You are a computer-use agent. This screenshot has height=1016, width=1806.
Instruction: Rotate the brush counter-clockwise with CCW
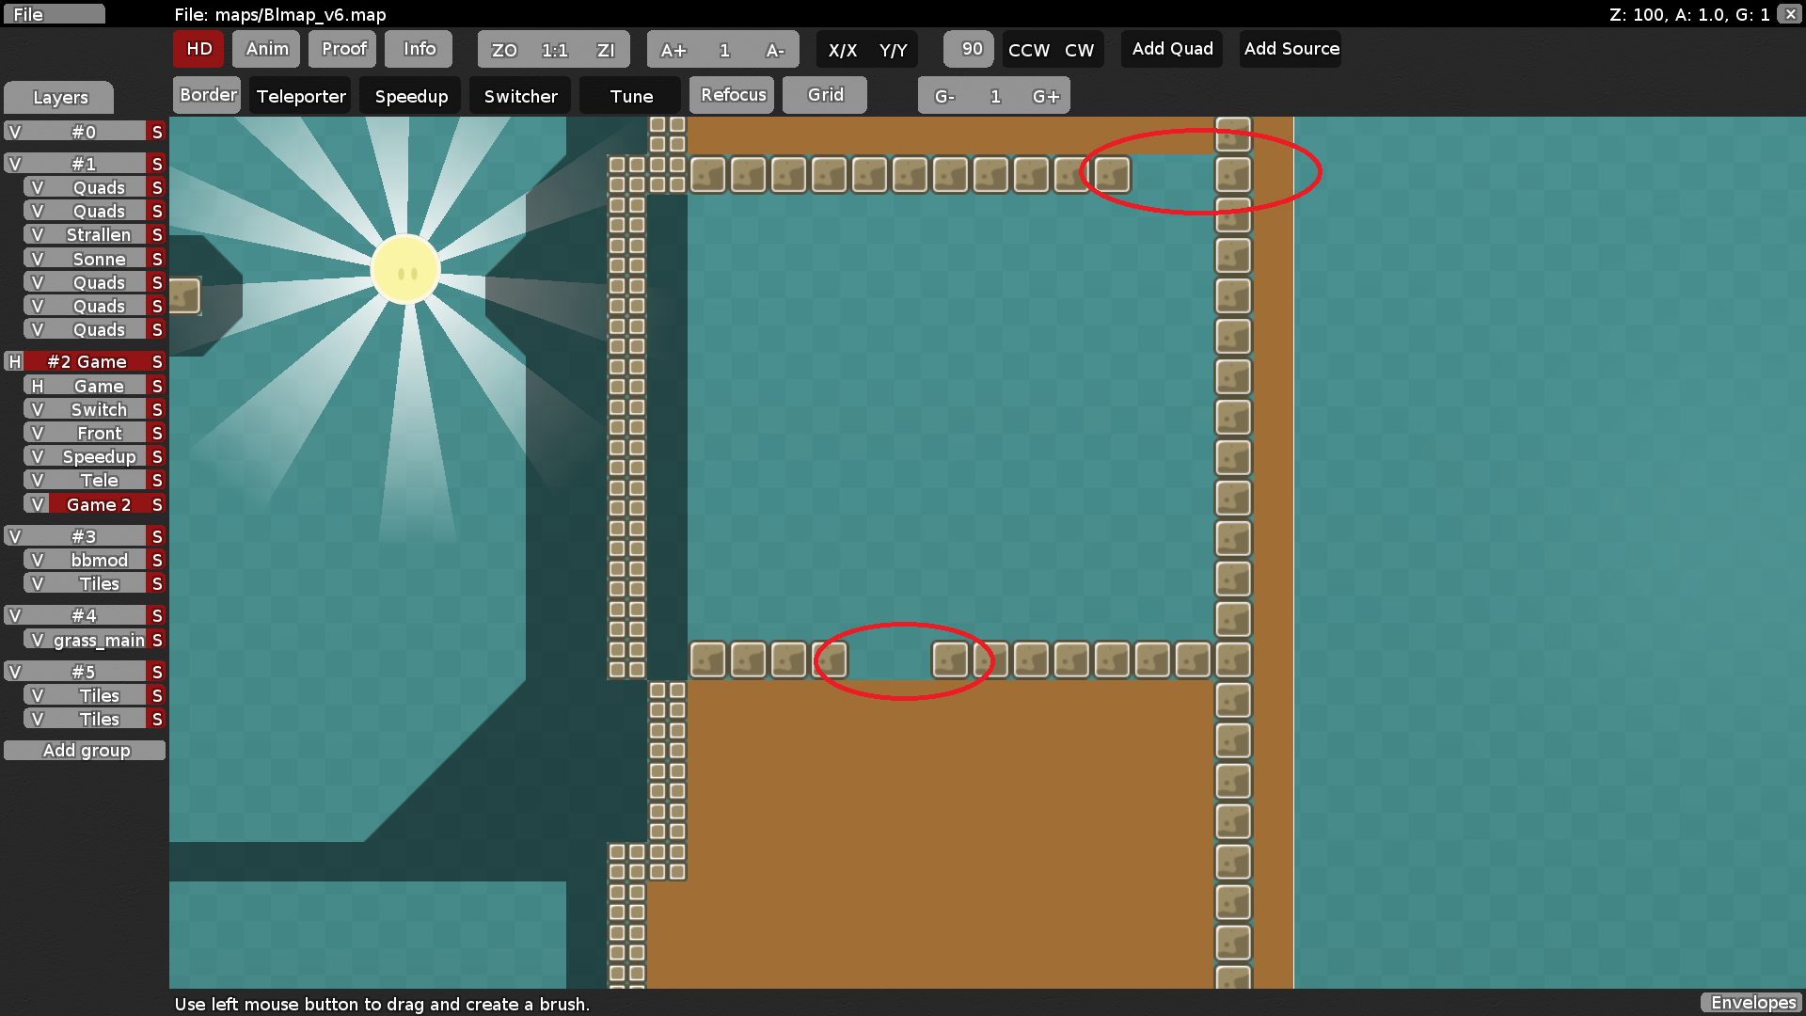pyautogui.click(x=1028, y=49)
